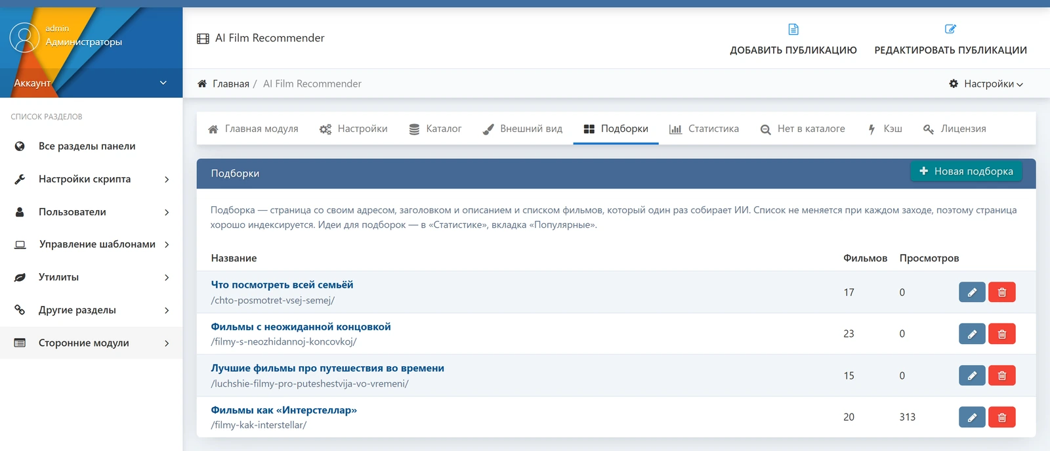Click the house icon on Главная модуля tab
The image size is (1050, 451).
tap(213, 129)
